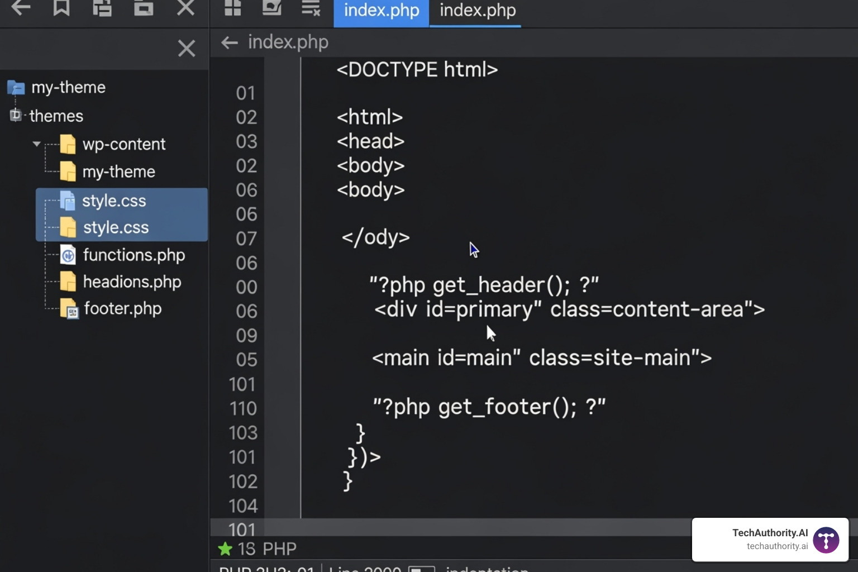Click the my-theme root folder icon
Viewport: 858px width, 572px height.
16,88
